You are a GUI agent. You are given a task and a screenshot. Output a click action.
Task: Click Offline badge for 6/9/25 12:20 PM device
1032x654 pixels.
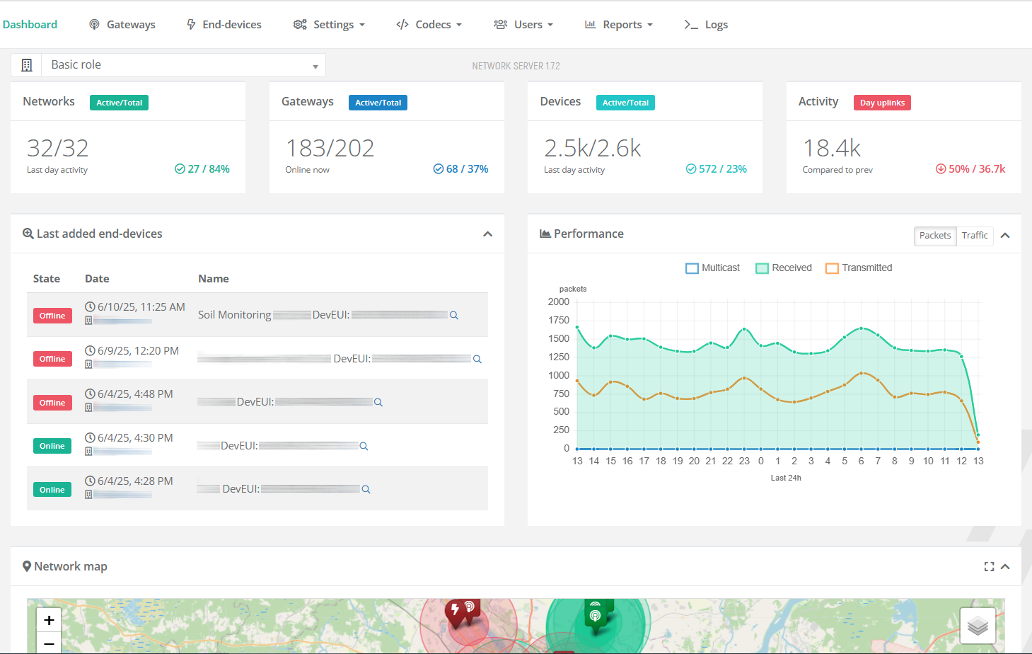pyautogui.click(x=52, y=359)
